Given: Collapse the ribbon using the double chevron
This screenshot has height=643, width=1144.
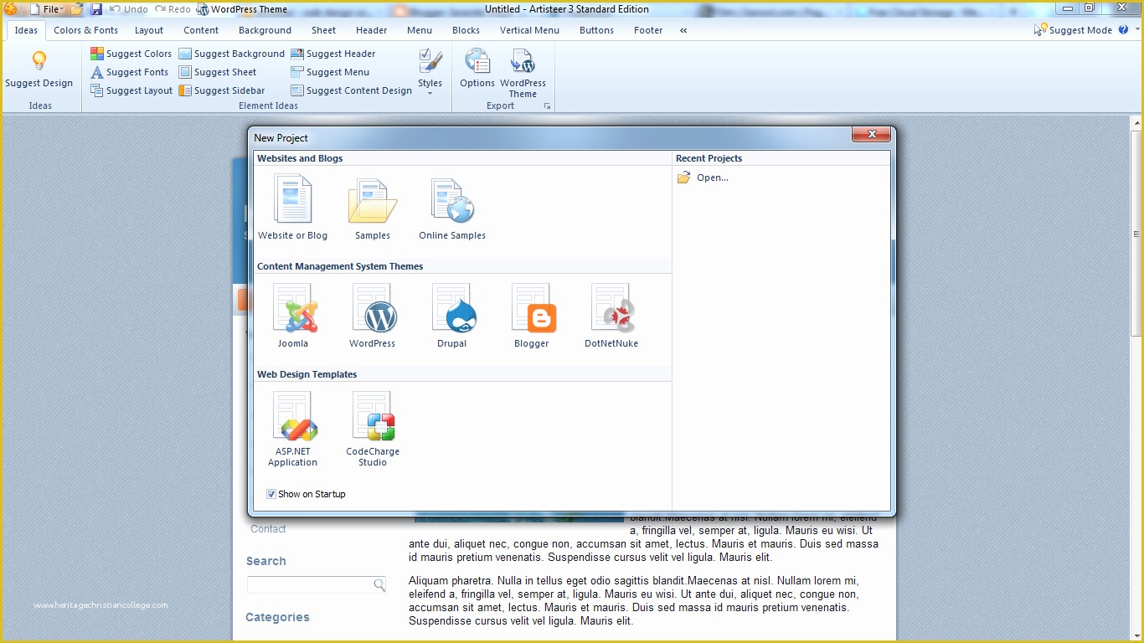Looking at the screenshot, I should tap(683, 30).
